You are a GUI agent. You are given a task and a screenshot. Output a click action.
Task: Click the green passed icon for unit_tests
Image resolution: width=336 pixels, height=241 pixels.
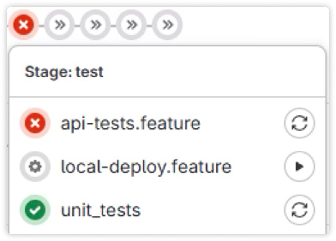pyautogui.click(x=35, y=210)
